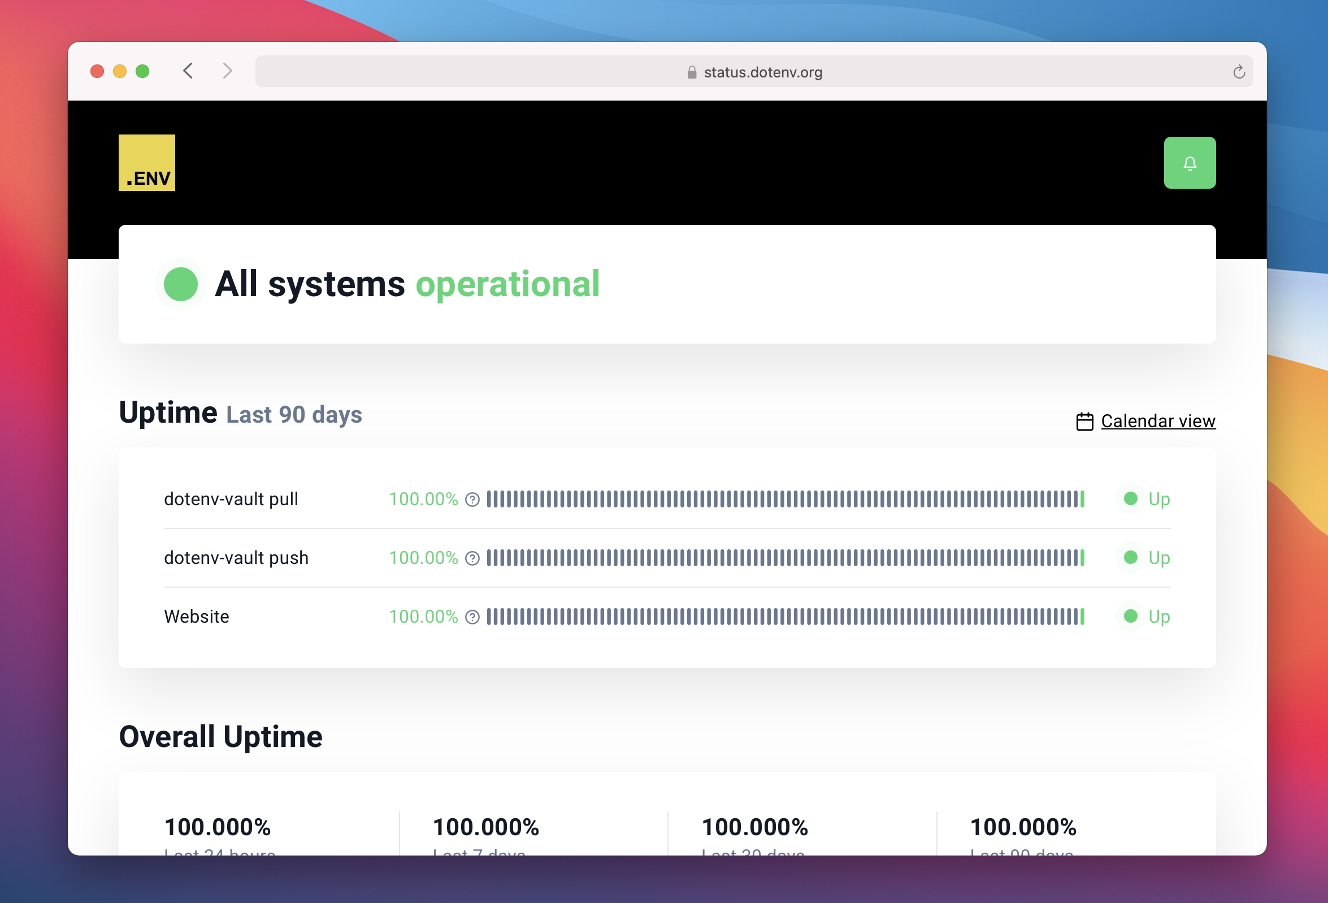The height and width of the screenshot is (903, 1328).
Task: Click the third 100.000% overall uptime figure
Action: pos(755,827)
